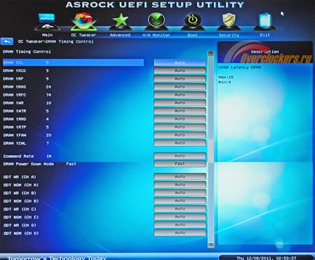Viewport: 315px width, 260px height.
Task: Open ODT WR (CH D) Auto selector
Action: 180,225
